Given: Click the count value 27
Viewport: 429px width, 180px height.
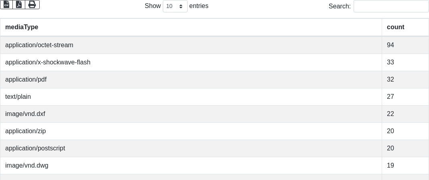Looking at the screenshot, I should coord(391,97).
